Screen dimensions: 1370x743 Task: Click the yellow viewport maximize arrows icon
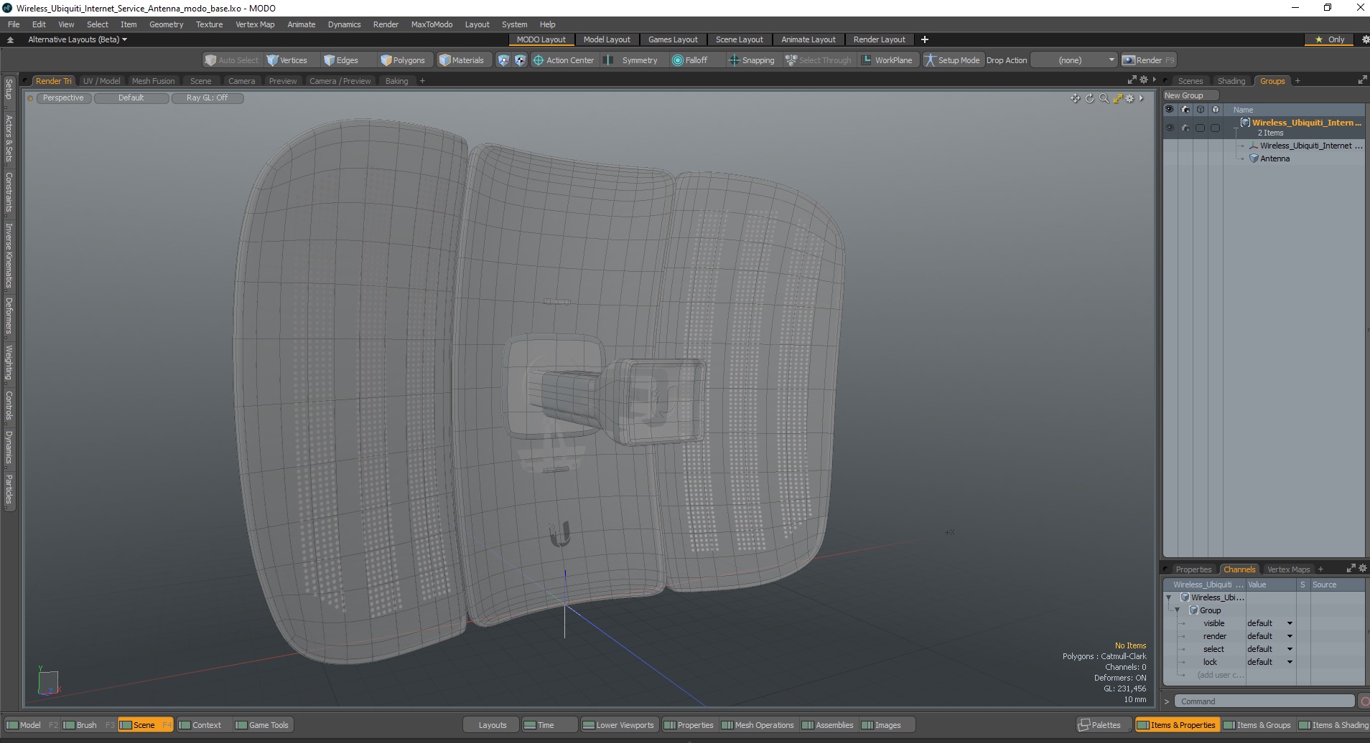pos(1117,98)
